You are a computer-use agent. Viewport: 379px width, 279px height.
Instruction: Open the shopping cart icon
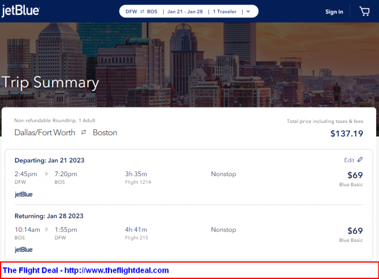point(364,11)
